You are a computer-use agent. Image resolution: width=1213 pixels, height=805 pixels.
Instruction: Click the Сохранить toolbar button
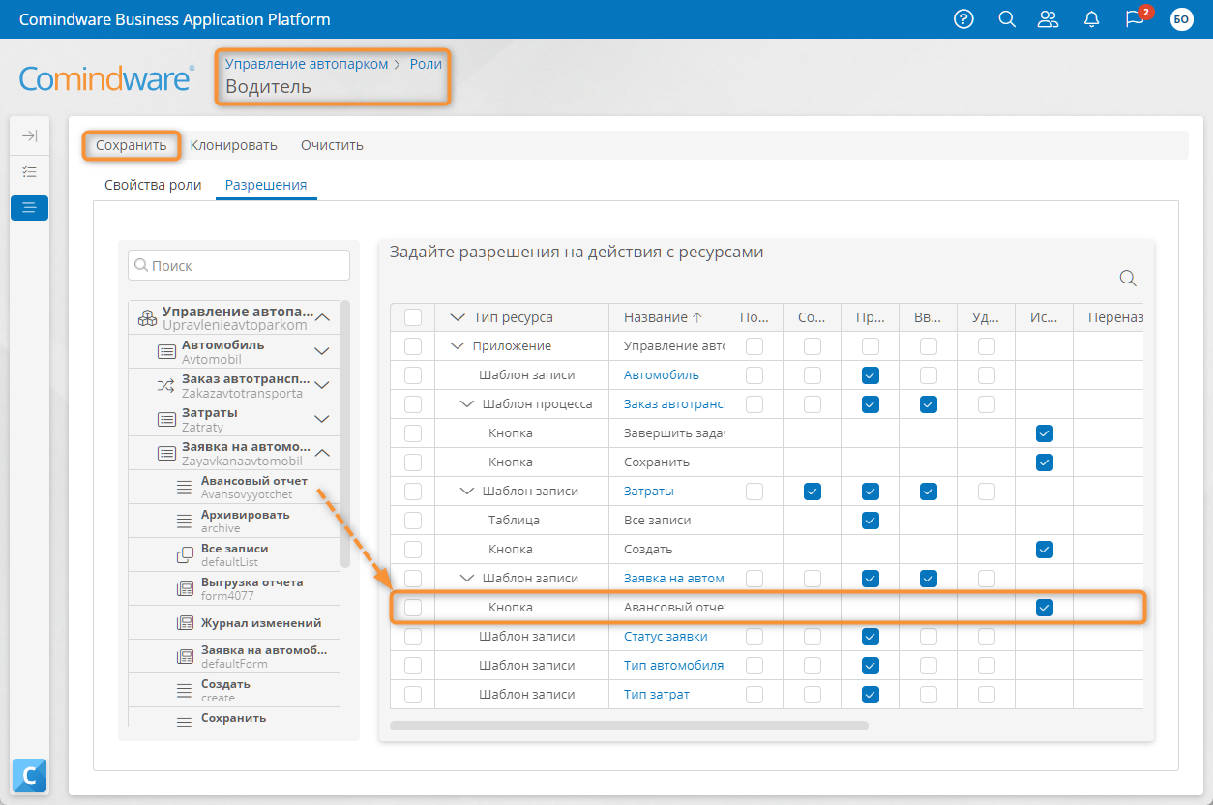point(132,145)
